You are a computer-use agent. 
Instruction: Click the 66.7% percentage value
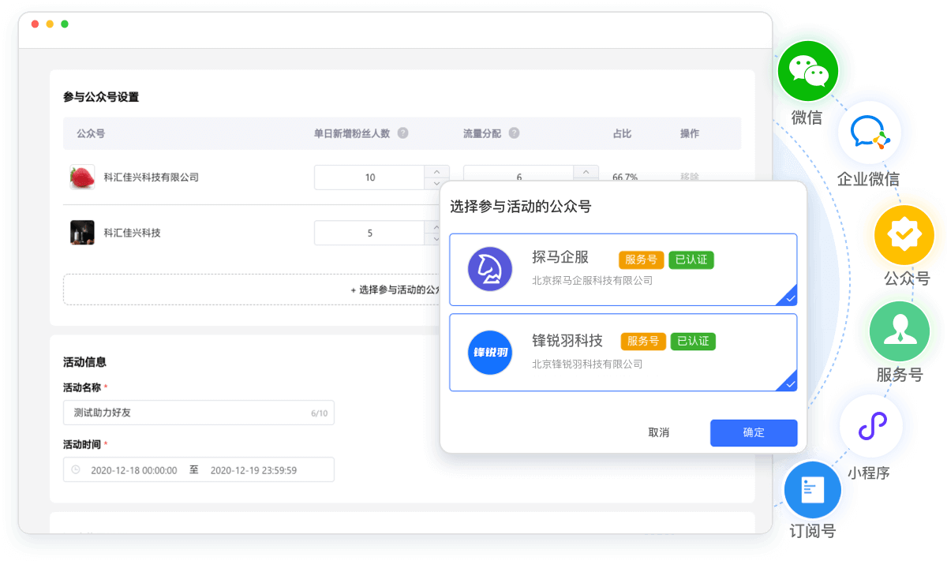click(625, 177)
